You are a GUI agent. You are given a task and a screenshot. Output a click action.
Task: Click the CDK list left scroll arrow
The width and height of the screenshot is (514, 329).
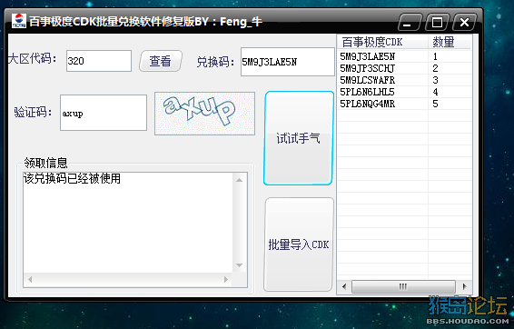click(344, 286)
